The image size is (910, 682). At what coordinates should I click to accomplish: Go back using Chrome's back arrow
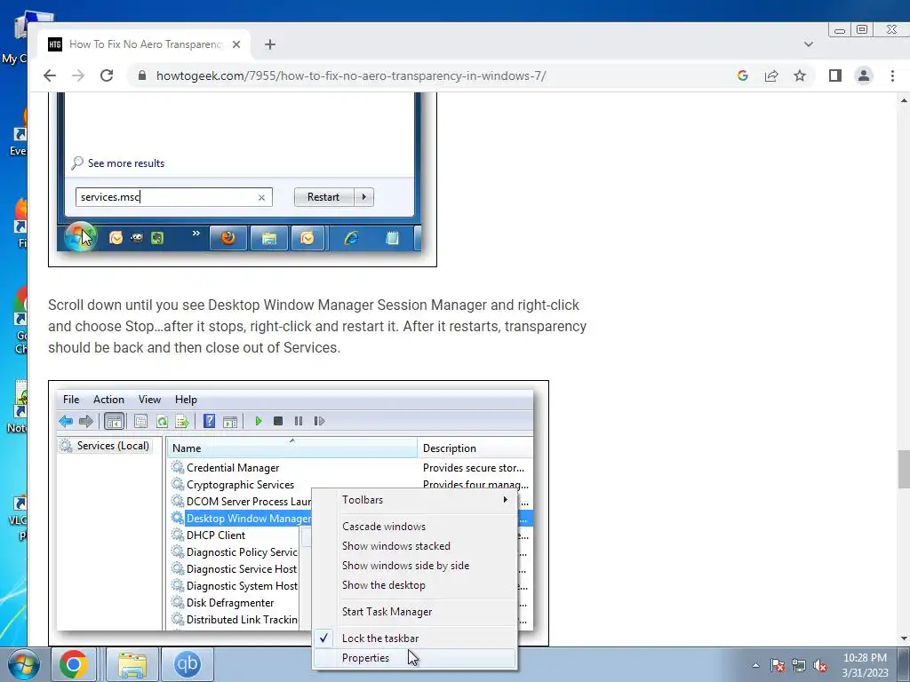[50, 75]
